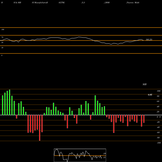Open the mini overview chart thumbnail
Screen dimensions: 162x162
(x=80, y=155)
